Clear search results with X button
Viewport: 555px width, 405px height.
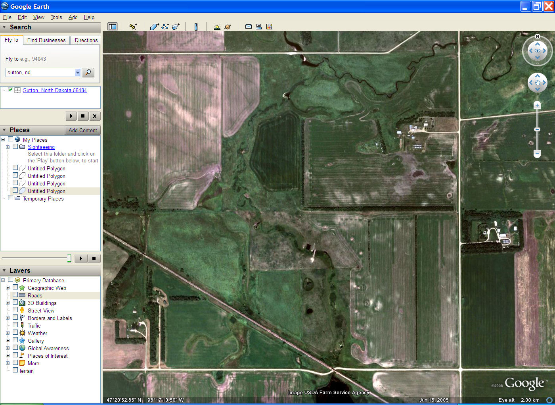pos(95,116)
